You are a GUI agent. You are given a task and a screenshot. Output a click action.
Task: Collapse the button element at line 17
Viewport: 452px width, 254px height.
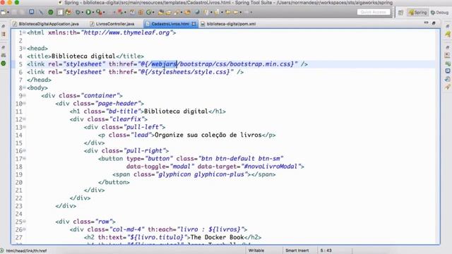[x=24, y=158]
